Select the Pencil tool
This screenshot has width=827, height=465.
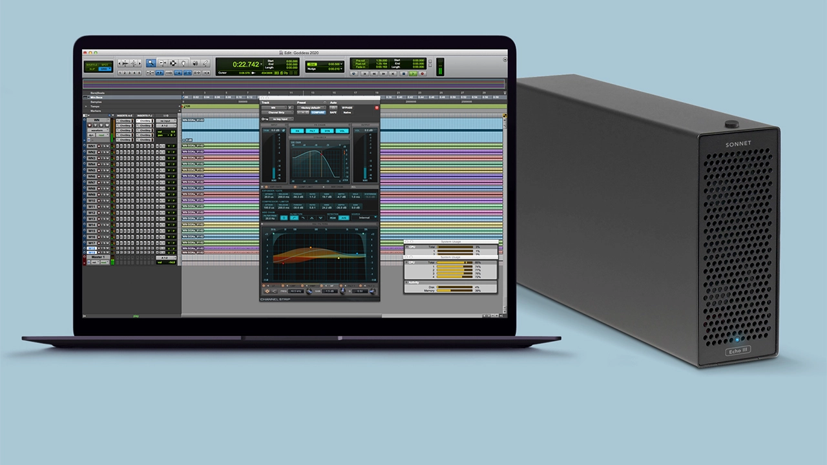pos(206,63)
